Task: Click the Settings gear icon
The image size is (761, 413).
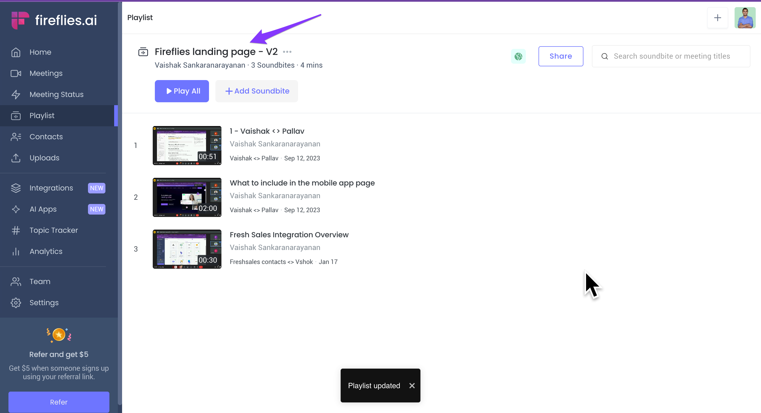Action: coord(16,303)
